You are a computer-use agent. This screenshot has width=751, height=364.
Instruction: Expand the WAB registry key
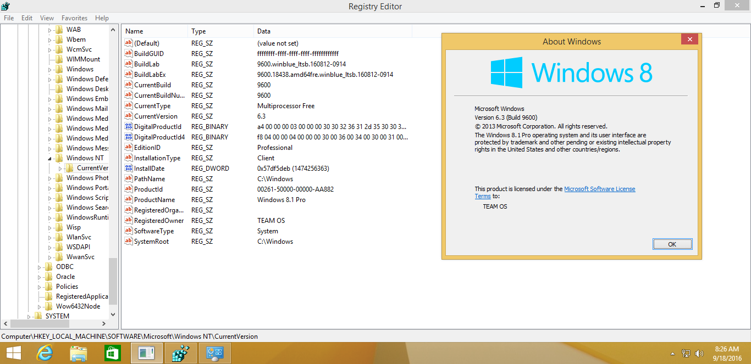(49, 30)
